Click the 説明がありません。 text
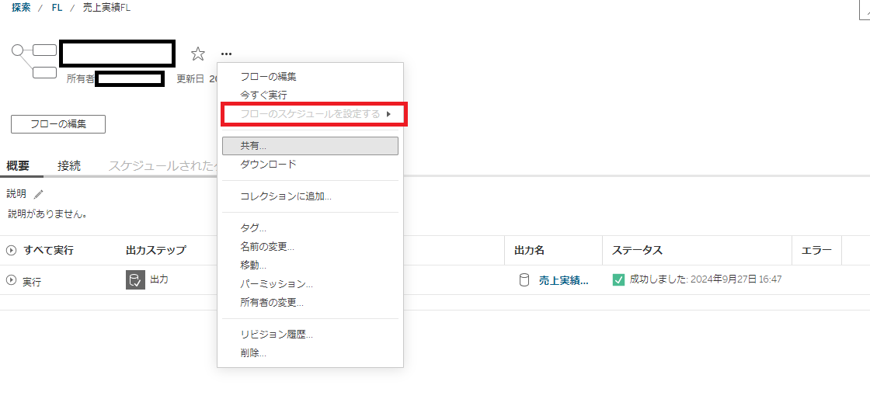This screenshot has width=870, height=399. pyautogui.click(x=48, y=214)
